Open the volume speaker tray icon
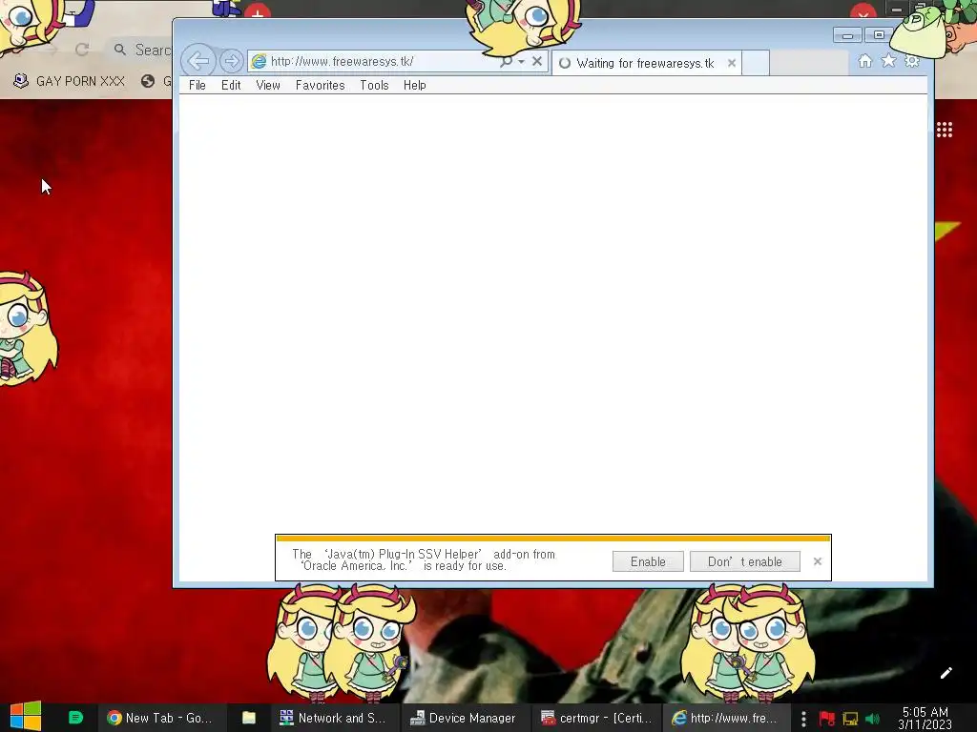This screenshot has height=732, width=977. click(872, 719)
